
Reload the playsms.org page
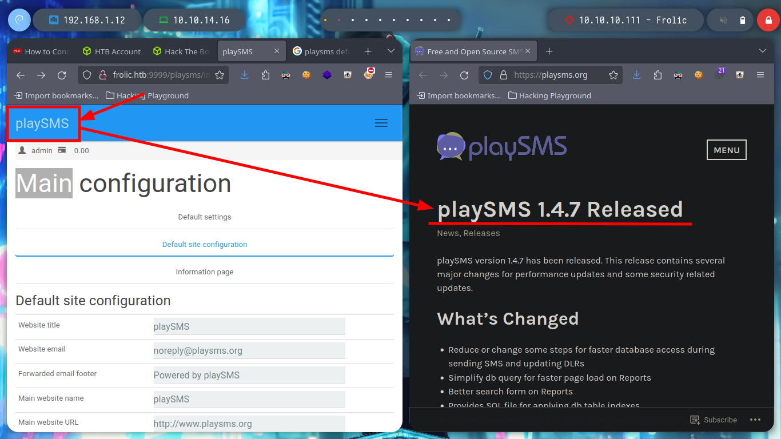[464, 75]
